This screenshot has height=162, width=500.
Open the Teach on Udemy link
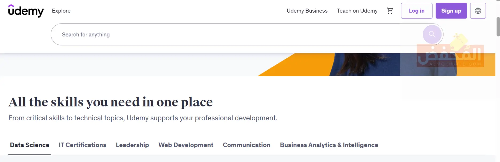click(x=357, y=11)
